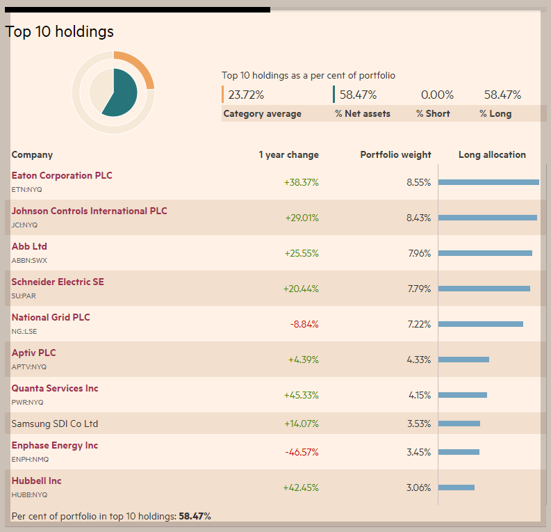Click Hubbell +42.45% change value
Image resolution: width=551 pixels, height=532 pixels.
point(301,487)
